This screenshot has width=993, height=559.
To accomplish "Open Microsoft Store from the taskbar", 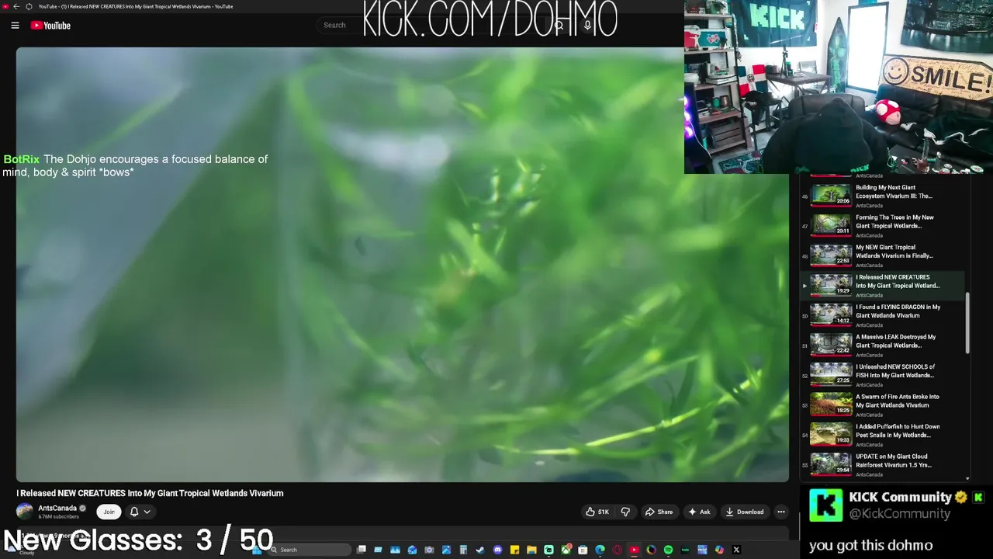I will (x=583, y=550).
